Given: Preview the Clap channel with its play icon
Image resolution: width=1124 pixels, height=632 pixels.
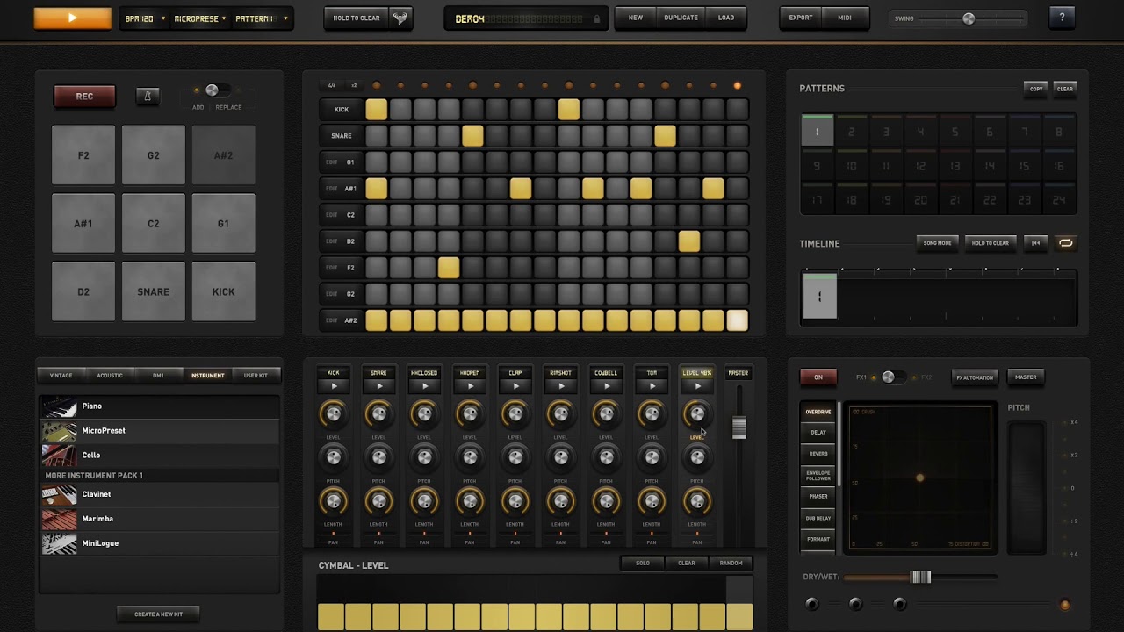Looking at the screenshot, I should tap(515, 385).
